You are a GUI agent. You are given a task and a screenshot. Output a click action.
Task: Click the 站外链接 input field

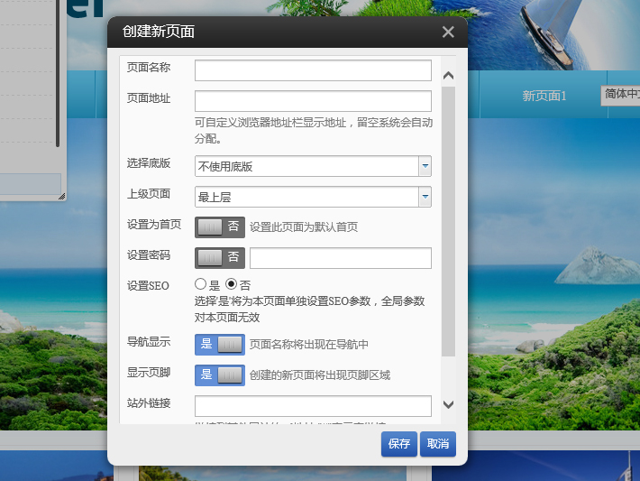tap(313, 405)
